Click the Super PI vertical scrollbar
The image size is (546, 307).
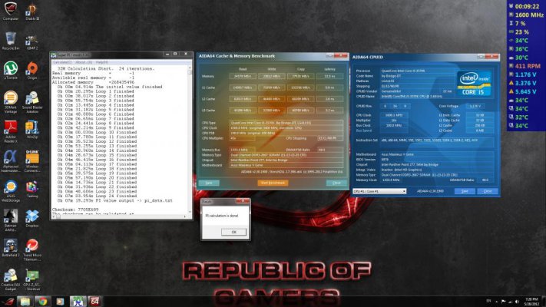point(190,139)
